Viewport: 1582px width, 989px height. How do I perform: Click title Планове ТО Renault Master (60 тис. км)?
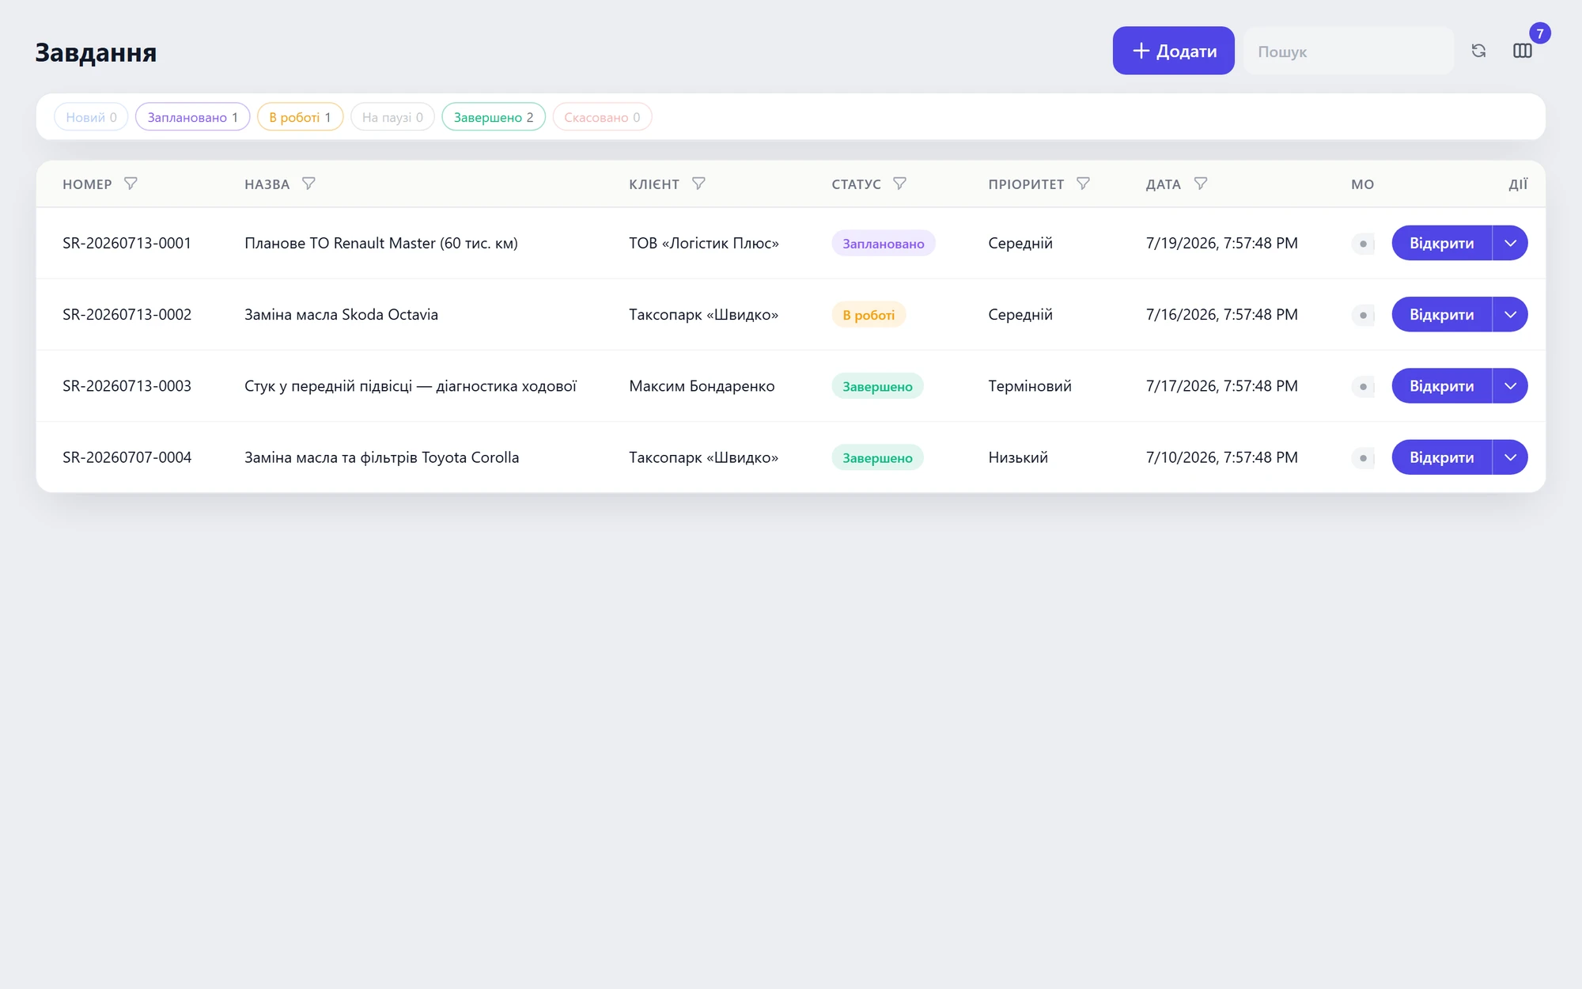381,243
